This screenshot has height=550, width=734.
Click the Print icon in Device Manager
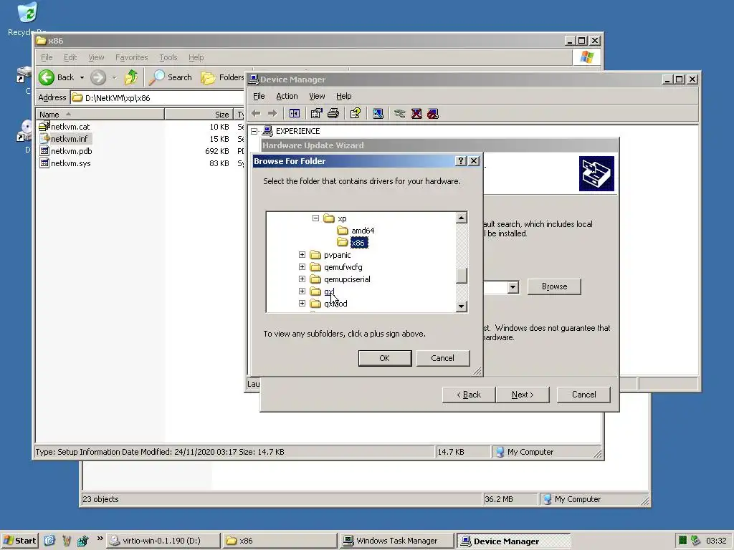click(333, 113)
